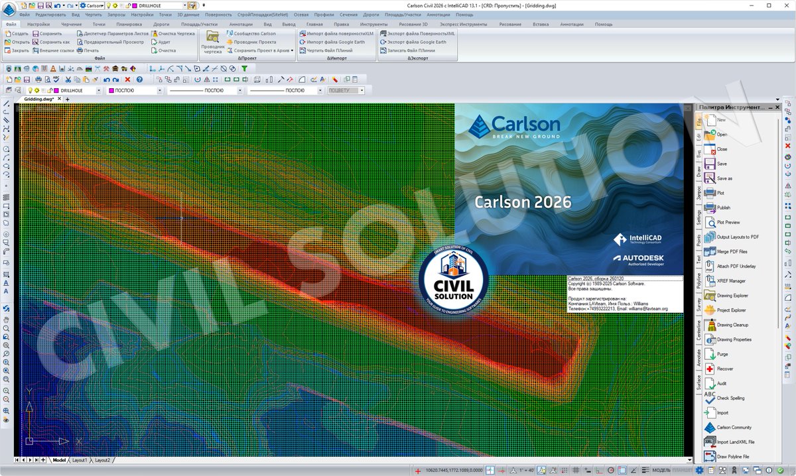Image resolution: width=796 pixels, height=476 pixels.
Task: Click the blue help question mark icon
Action: (139, 80)
